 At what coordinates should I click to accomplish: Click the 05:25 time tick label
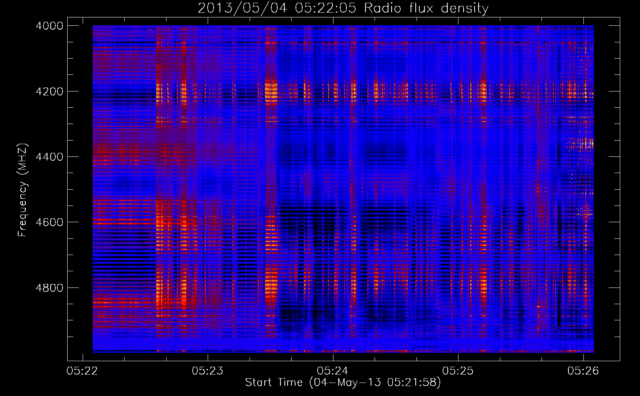(x=458, y=371)
